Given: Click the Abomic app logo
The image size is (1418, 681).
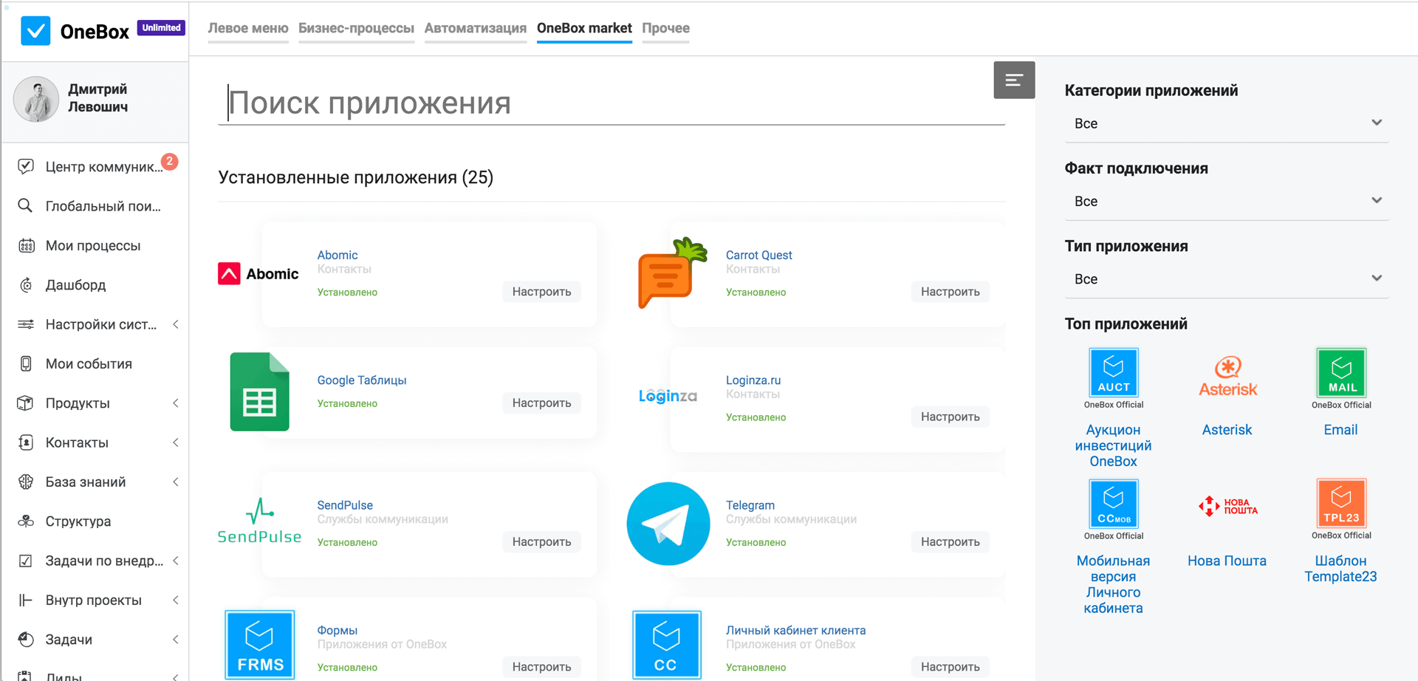Looking at the screenshot, I should [258, 273].
